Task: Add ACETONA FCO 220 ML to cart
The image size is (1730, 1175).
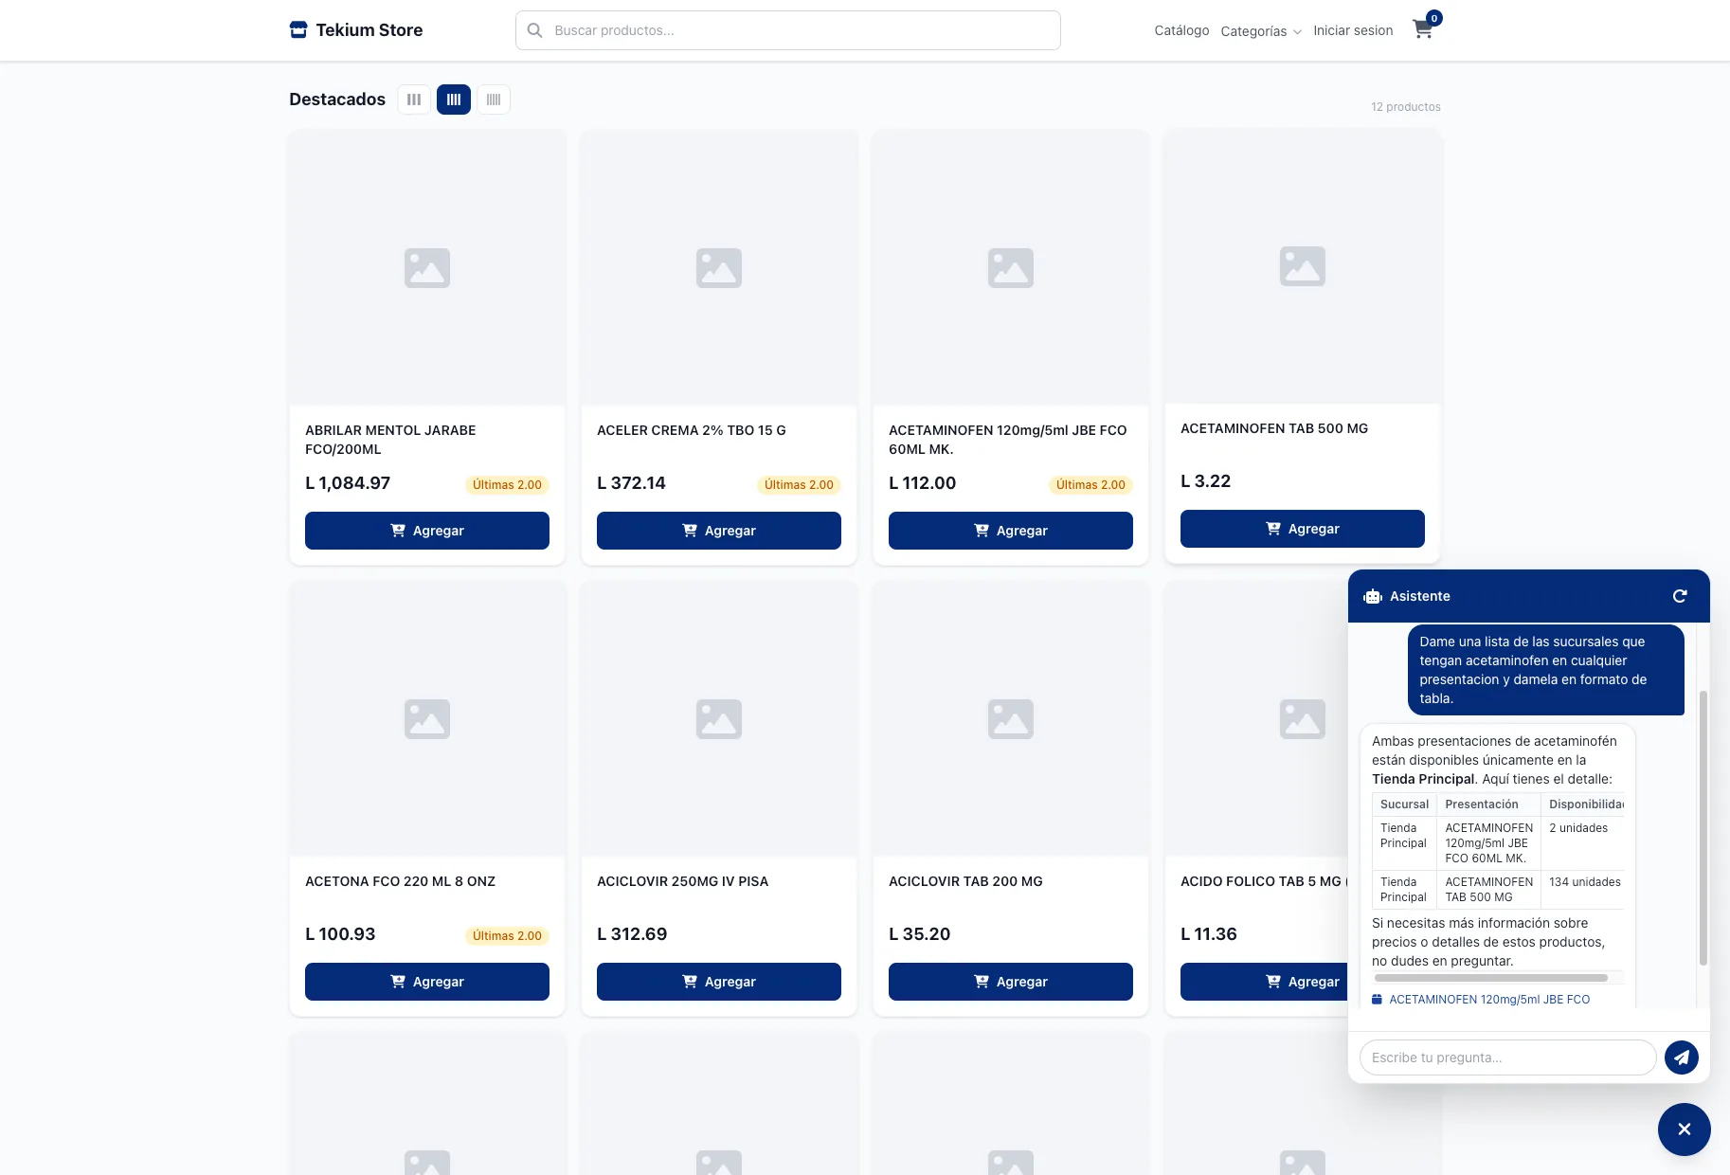Action: [427, 982]
